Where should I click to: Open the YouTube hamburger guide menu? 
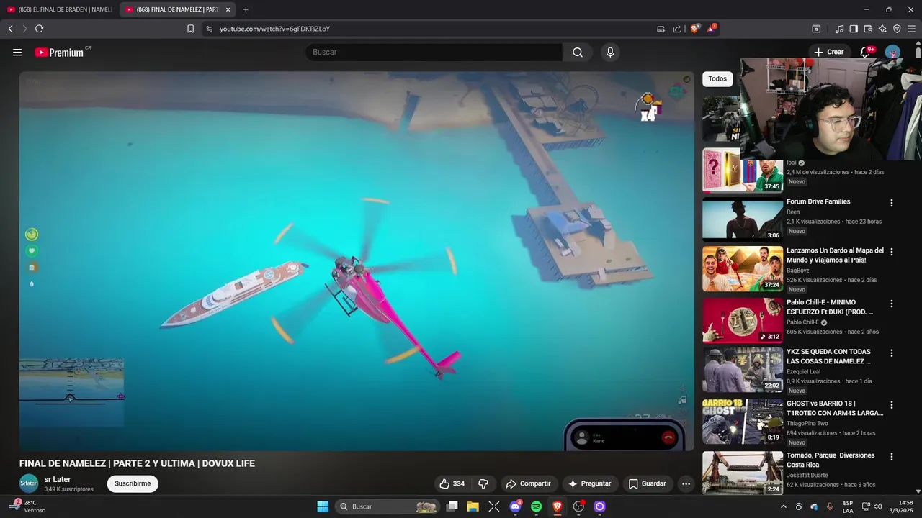pyautogui.click(x=17, y=52)
